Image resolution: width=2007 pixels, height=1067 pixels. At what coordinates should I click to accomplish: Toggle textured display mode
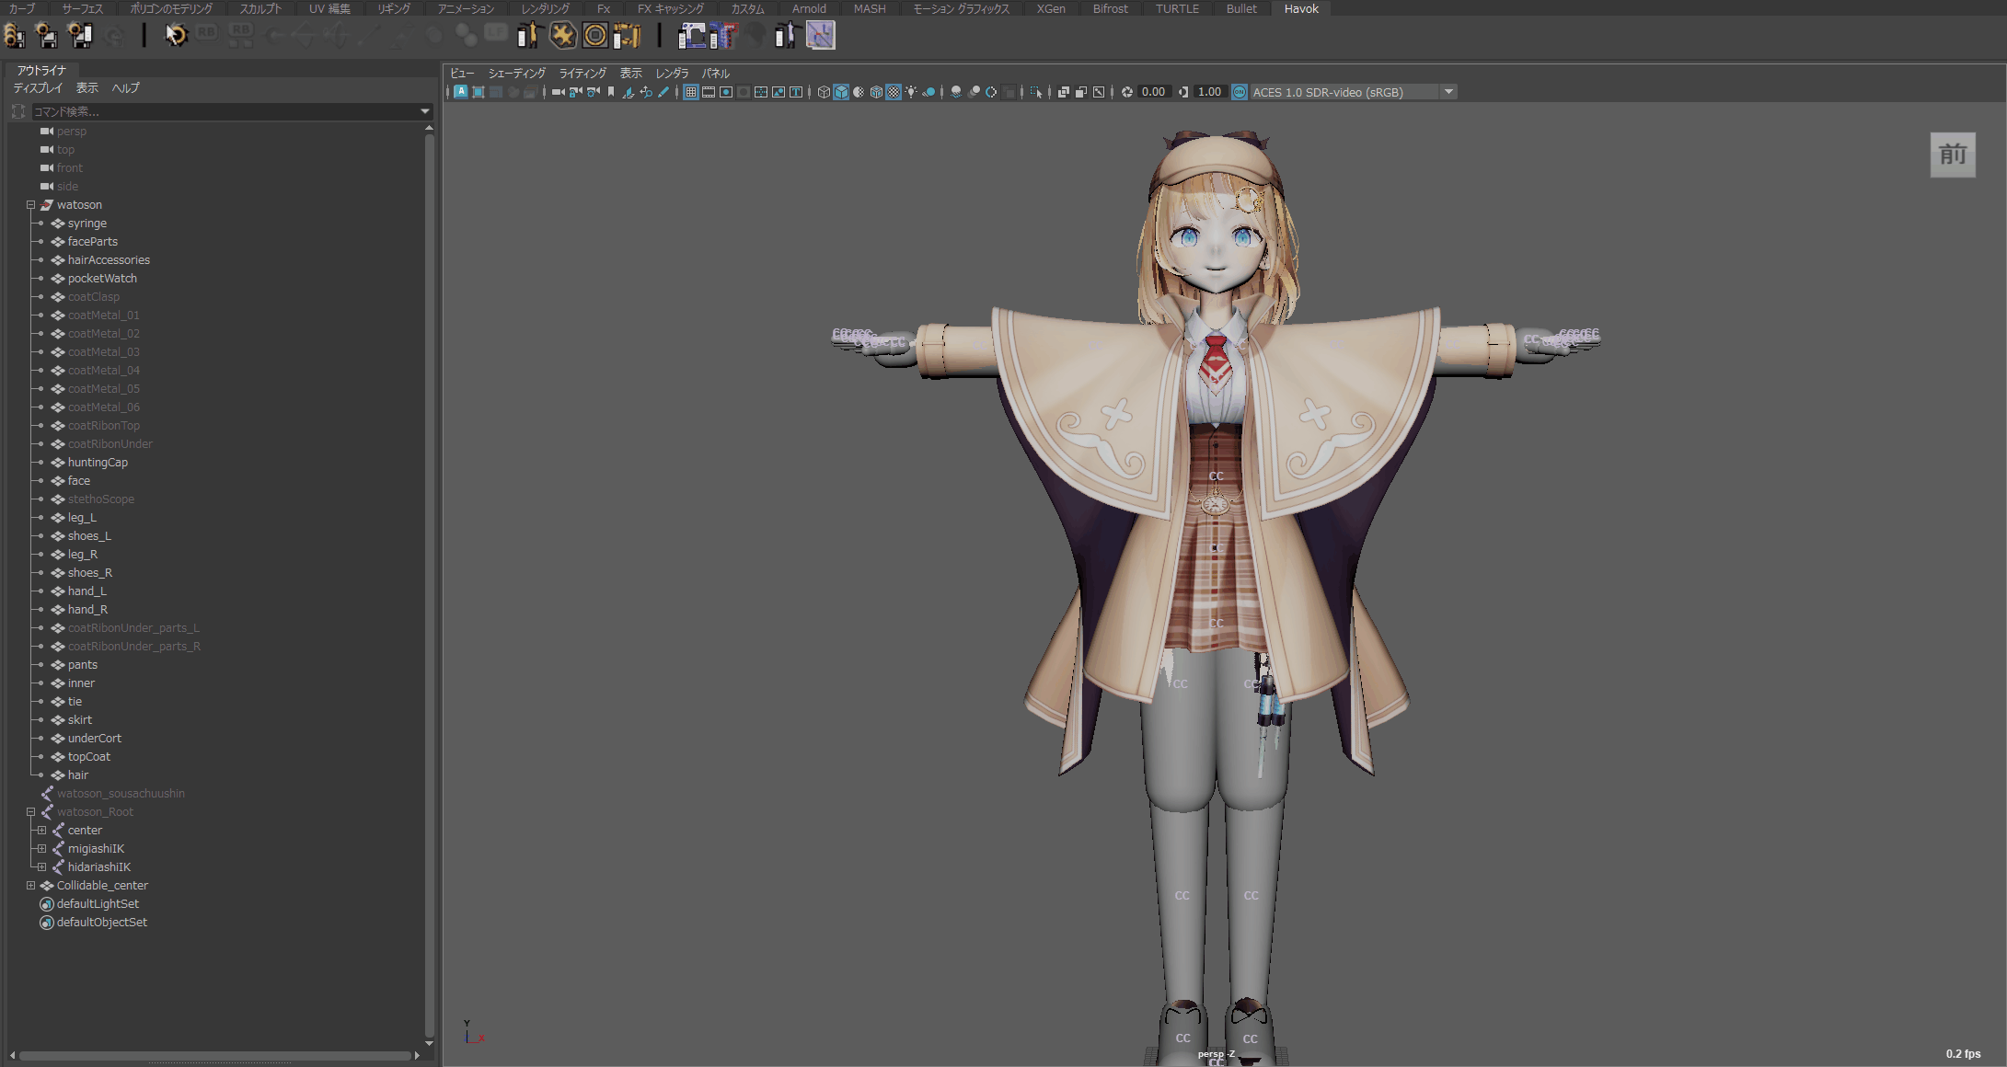pyautogui.click(x=894, y=92)
